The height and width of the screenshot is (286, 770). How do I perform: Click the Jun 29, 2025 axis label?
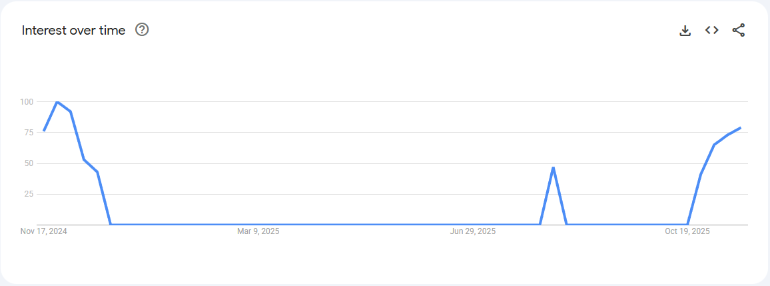click(x=473, y=231)
